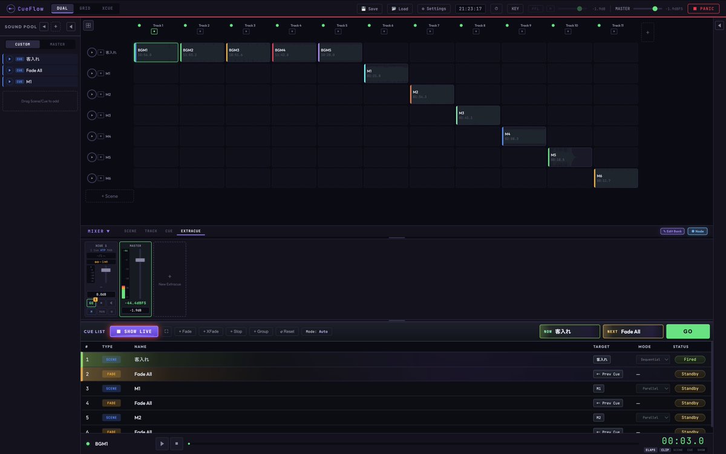Click + Scene to add scene

click(110, 196)
